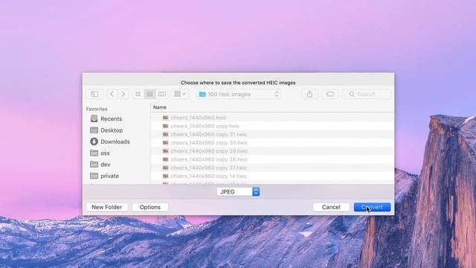The height and width of the screenshot is (268, 476).
Task: Switch to list view
Action: pos(149,95)
